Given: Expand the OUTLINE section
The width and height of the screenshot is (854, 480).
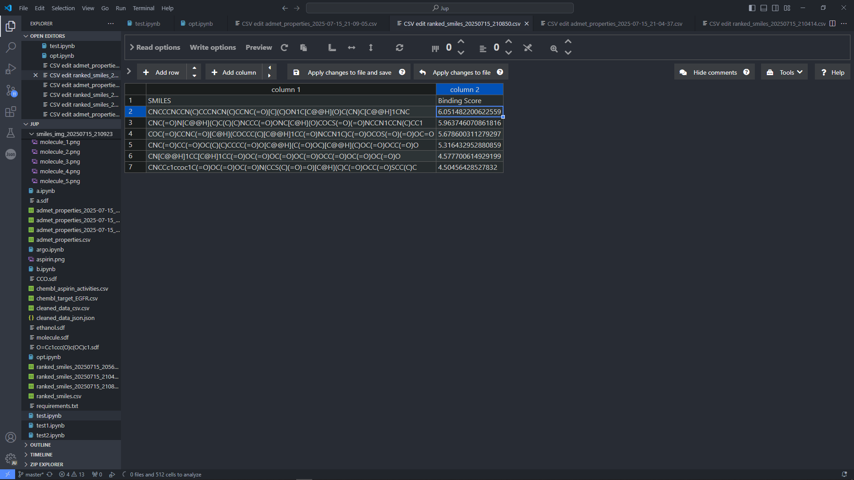Looking at the screenshot, I should pyautogui.click(x=40, y=445).
